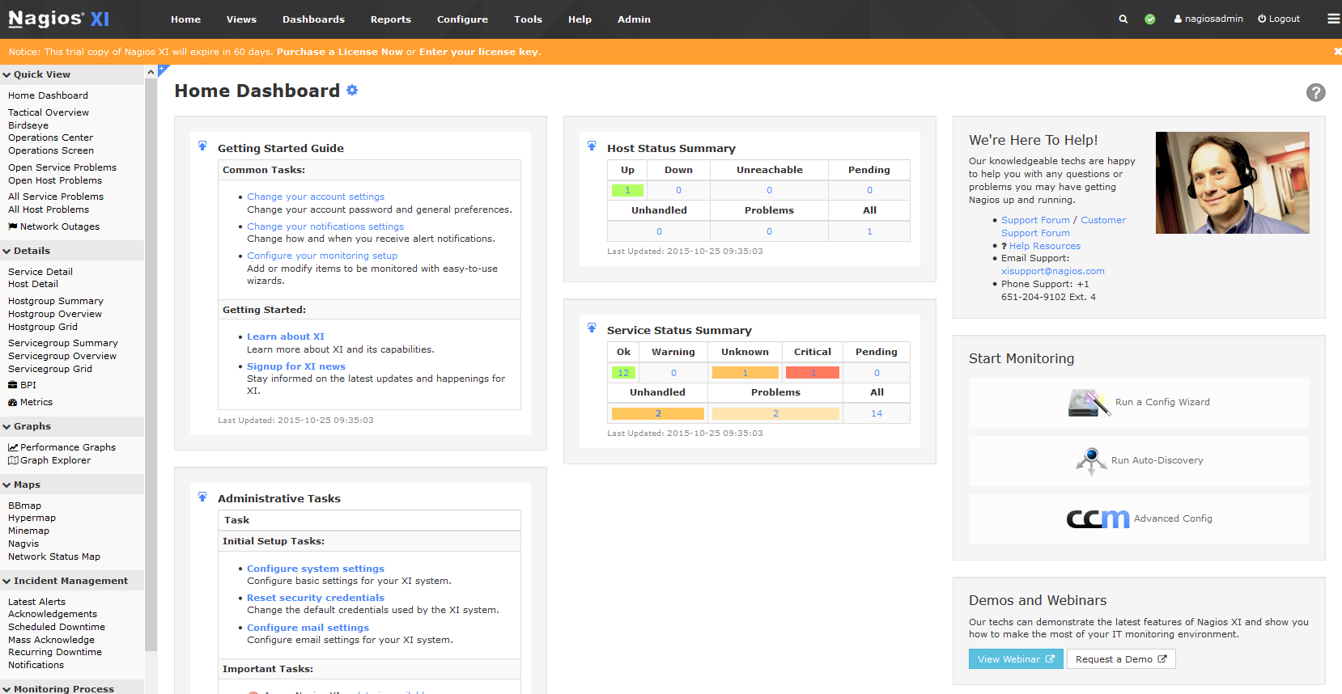Click the All services count 14
The image size is (1342, 694).
coord(877,413)
